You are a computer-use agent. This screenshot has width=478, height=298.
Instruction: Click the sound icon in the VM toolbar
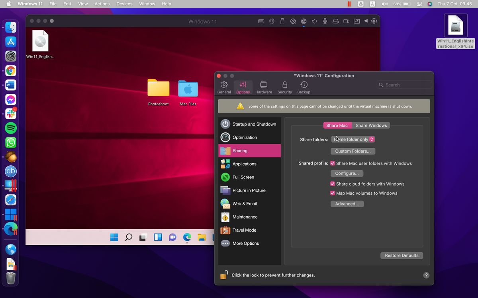coord(314,21)
